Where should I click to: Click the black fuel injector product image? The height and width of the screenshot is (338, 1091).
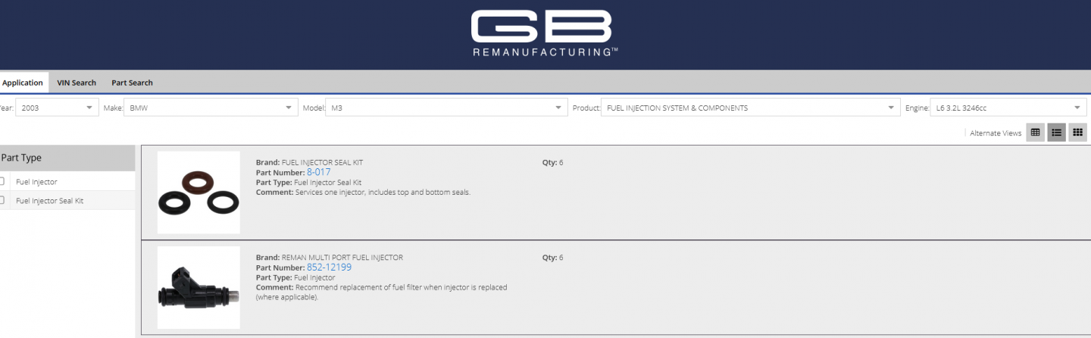coord(199,288)
